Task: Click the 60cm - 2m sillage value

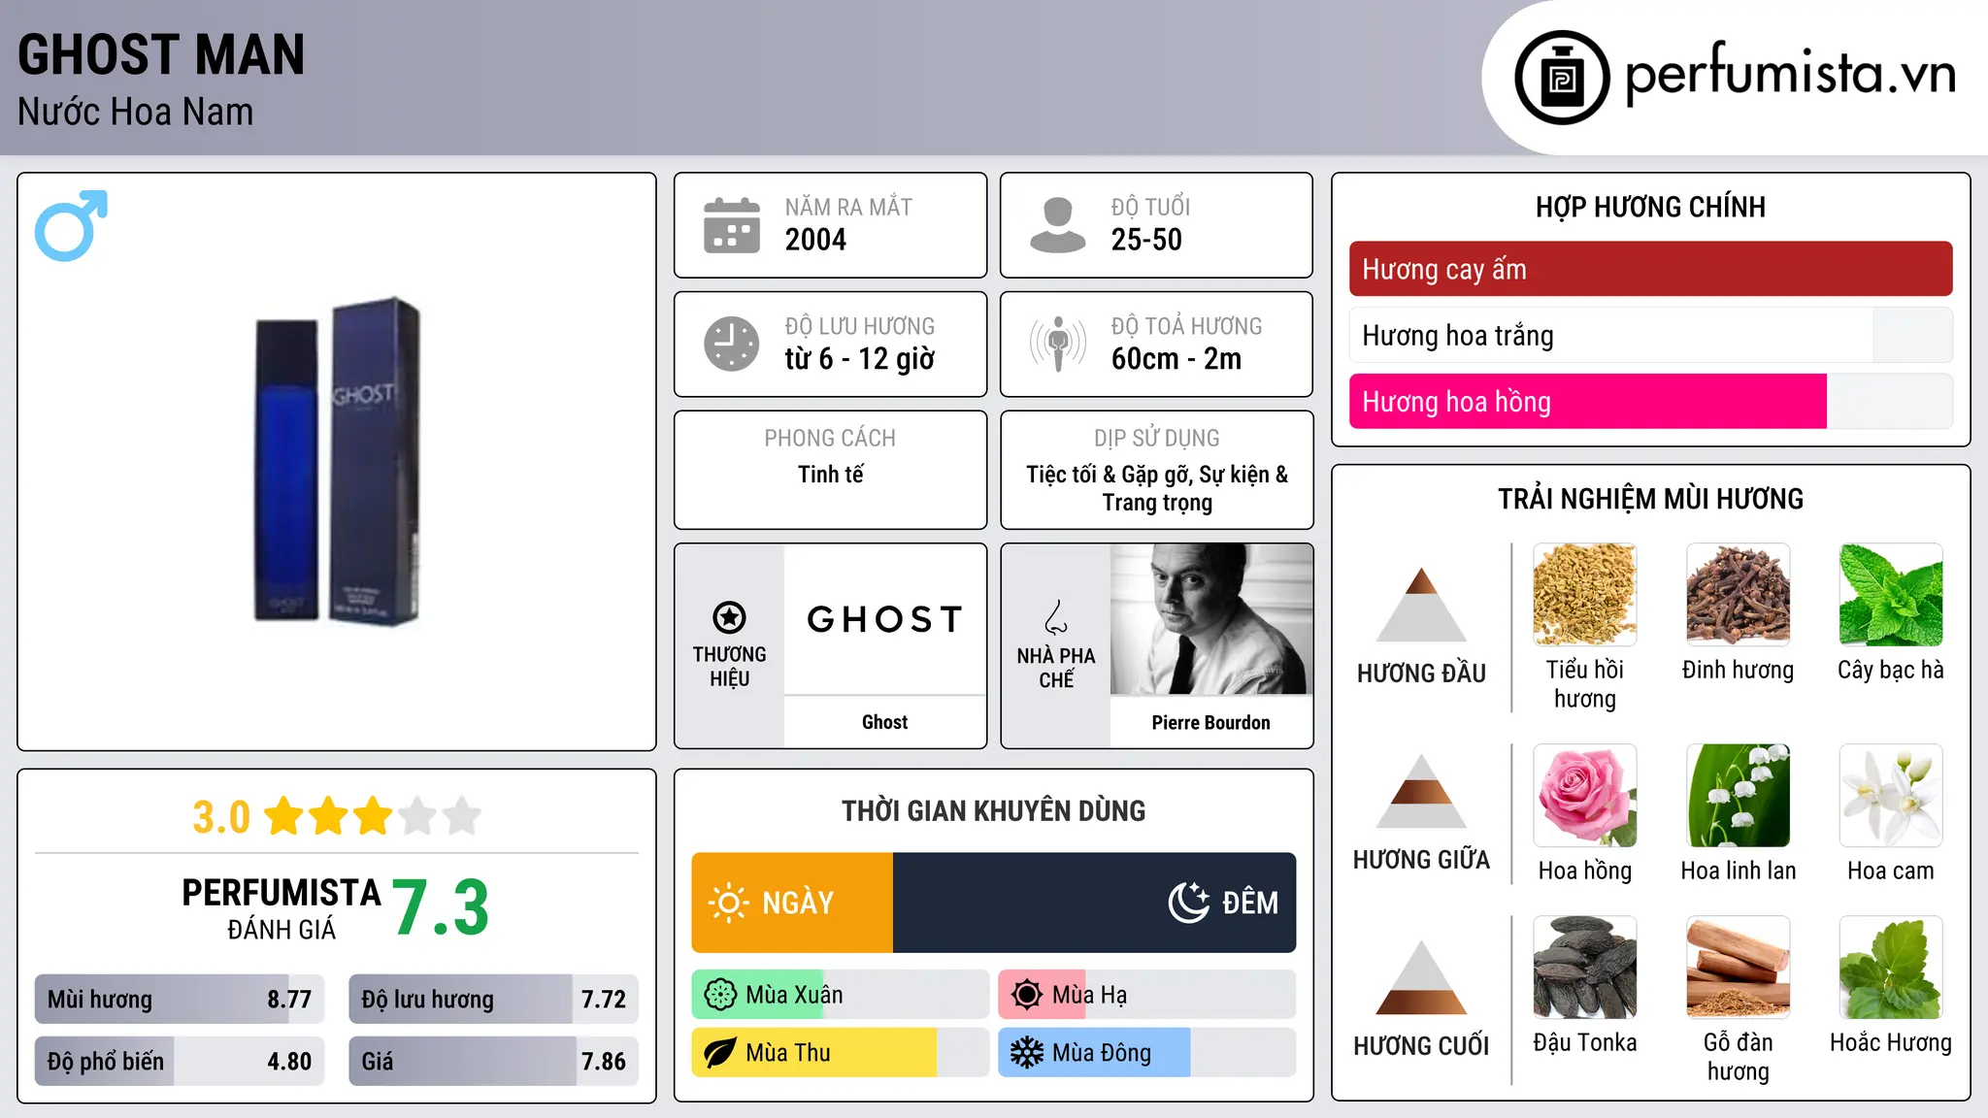Action: pos(1176,359)
